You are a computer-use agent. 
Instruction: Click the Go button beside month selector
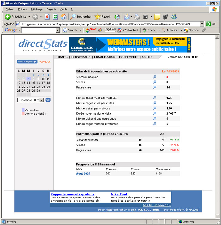click(48, 100)
